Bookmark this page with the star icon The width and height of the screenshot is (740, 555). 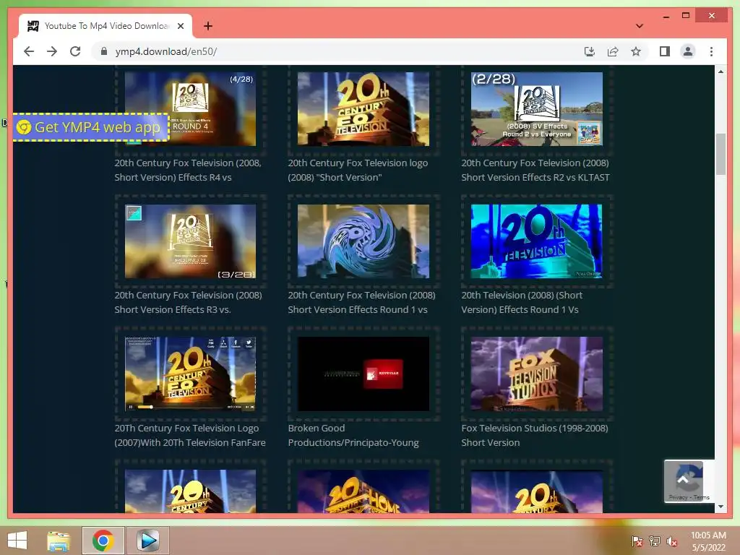[636, 51]
